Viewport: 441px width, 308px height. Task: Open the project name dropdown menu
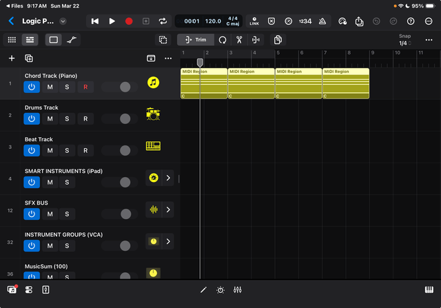63,21
